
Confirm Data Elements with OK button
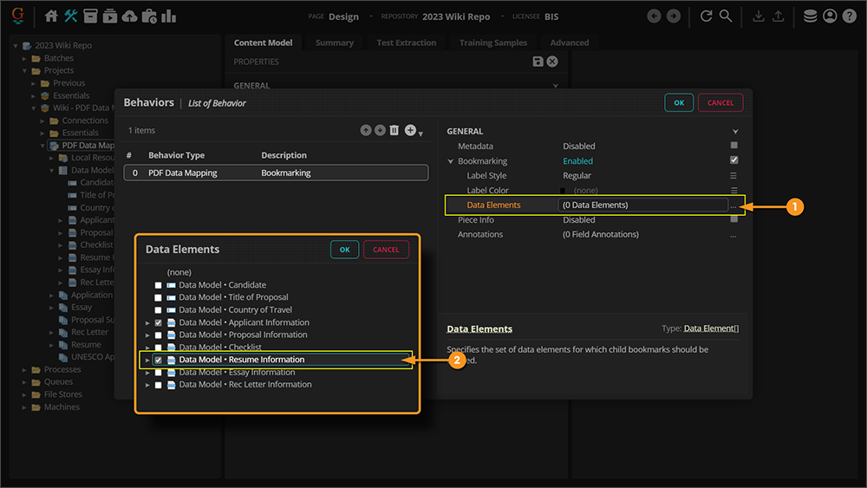344,250
